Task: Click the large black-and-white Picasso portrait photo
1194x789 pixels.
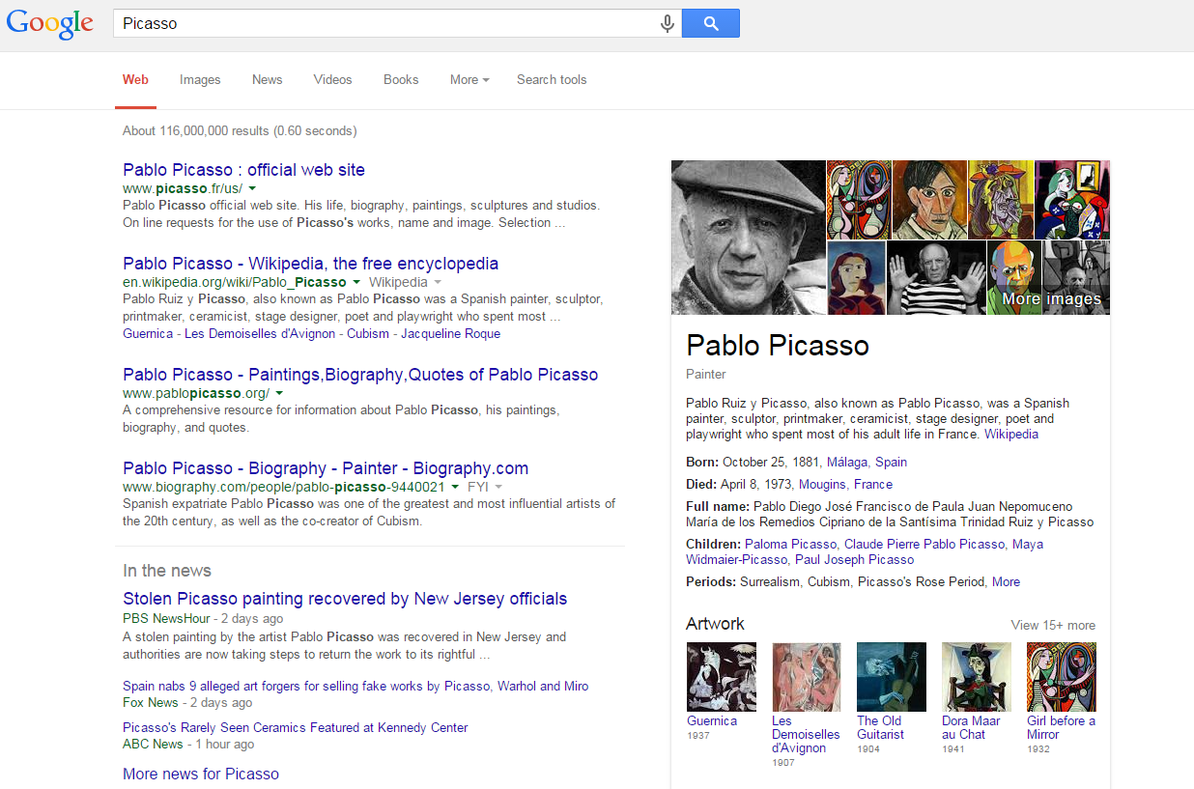Action: coord(749,238)
